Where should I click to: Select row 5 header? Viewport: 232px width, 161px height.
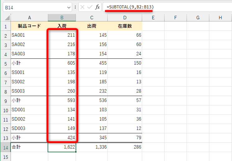click(6, 63)
